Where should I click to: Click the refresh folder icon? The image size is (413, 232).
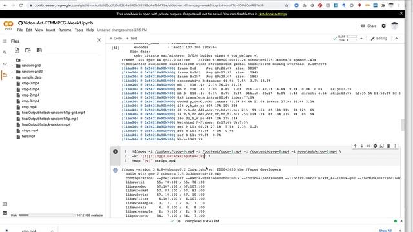pos(28,50)
